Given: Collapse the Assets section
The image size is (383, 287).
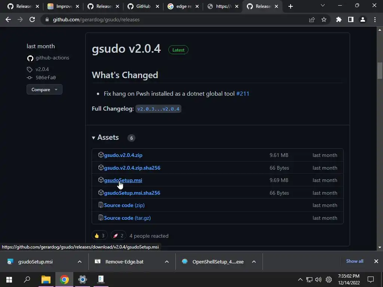Looking at the screenshot, I should click(105, 138).
